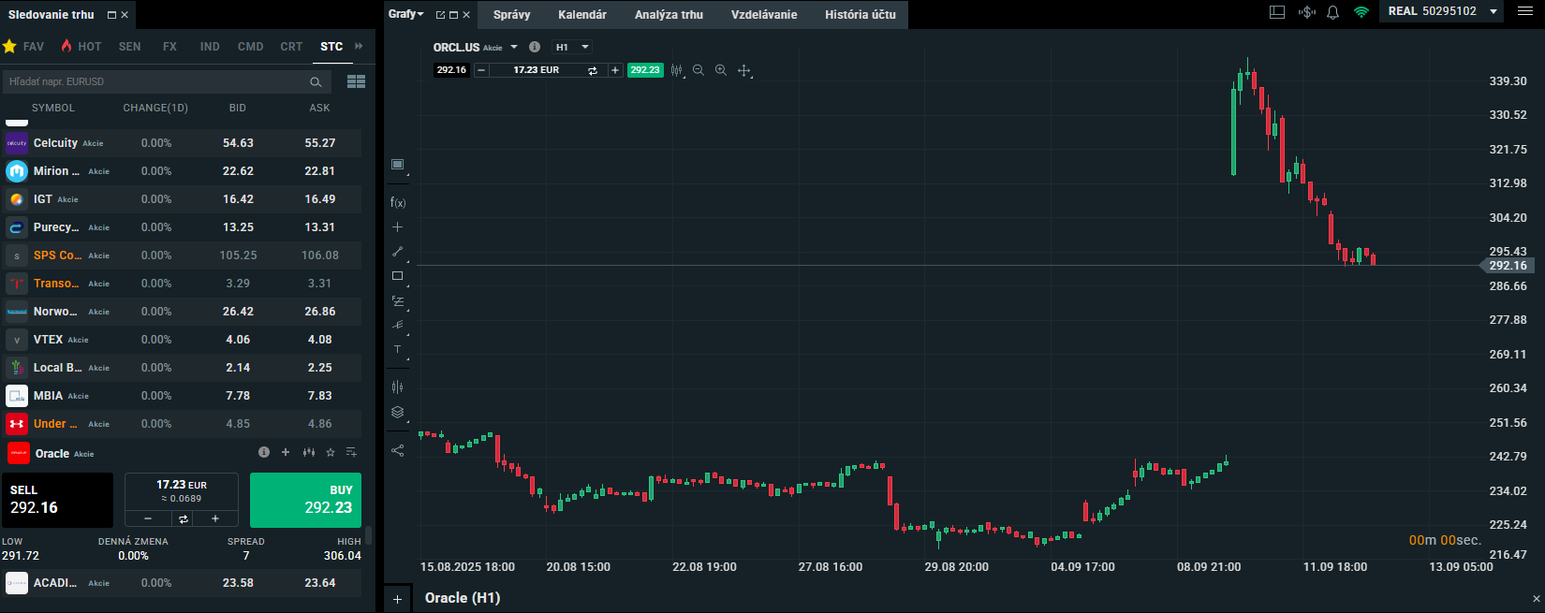Viewport: 1545px width, 613px height.
Task: Select the rectangle shape drawing tool
Action: coord(398,276)
